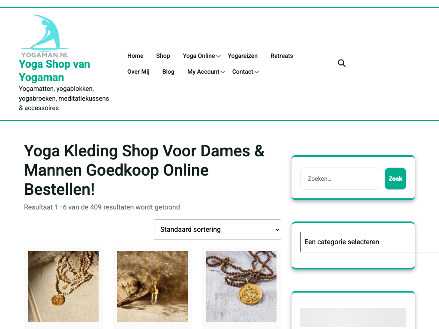Open the white bead necklace product thumbnail
439x329 pixels.
coord(63,286)
